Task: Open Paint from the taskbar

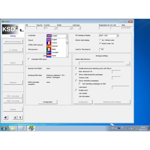Action: coord(22,128)
